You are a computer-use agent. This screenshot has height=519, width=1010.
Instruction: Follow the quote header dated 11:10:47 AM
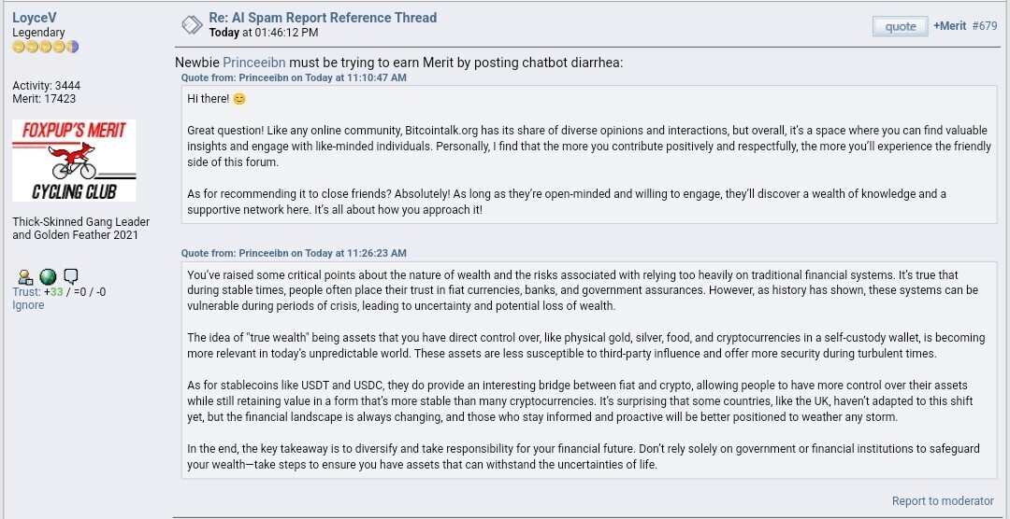[x=294, y=77]
